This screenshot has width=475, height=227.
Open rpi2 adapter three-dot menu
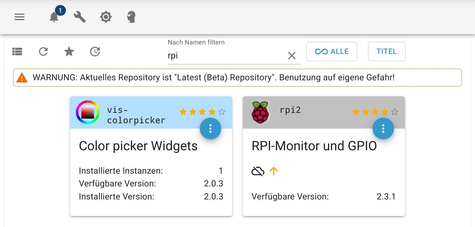[383, 128]
